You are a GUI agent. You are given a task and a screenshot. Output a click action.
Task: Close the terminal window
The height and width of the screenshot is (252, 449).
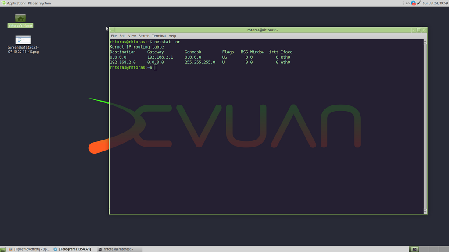click(424, 30)
